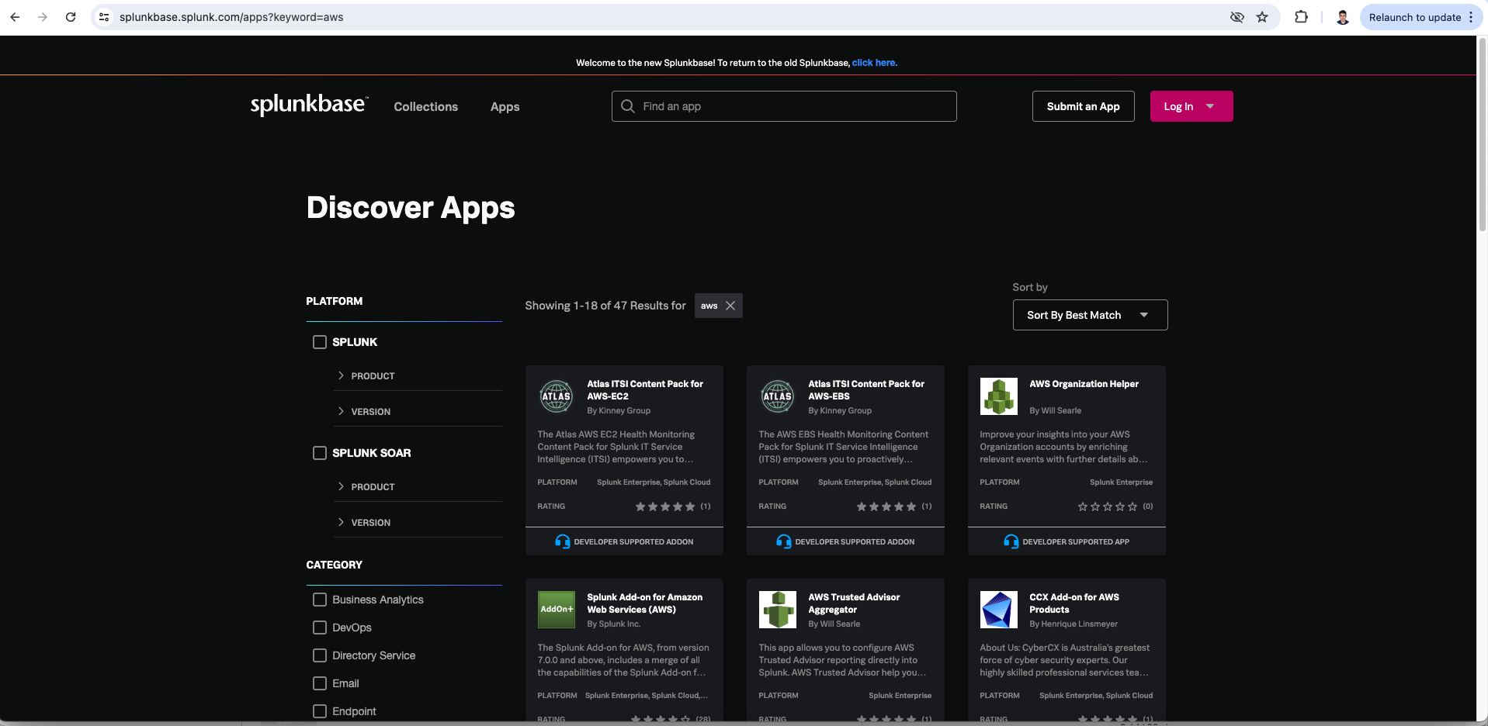Viewport: 1488px width, 726px height.
Task: Click the splunkbase logo
Action: (309, 105)
